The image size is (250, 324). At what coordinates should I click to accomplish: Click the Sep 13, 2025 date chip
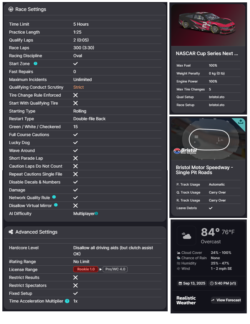pyautogui.click(x=192, y=283)
